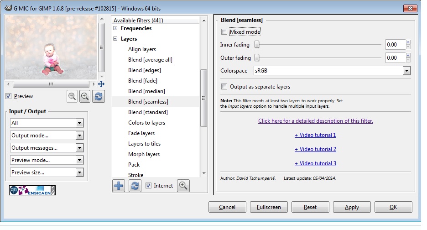Click the Inner fading value field
This screenshot has height=230, width=427.
(x=396, y=44)
